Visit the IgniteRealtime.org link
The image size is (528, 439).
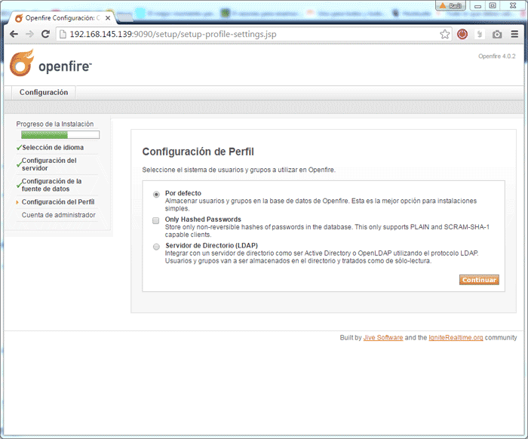point(456,338)
